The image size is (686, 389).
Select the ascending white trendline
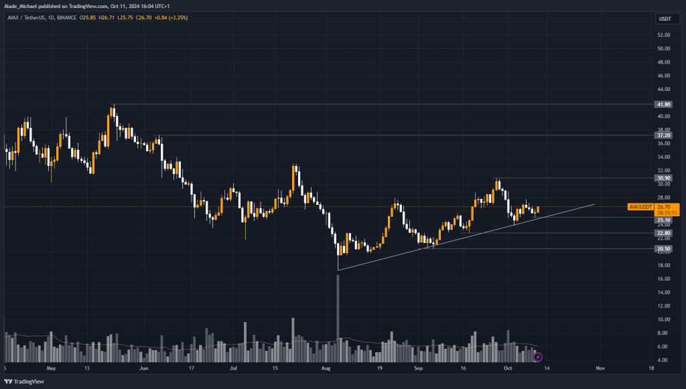tap(466, 237)
